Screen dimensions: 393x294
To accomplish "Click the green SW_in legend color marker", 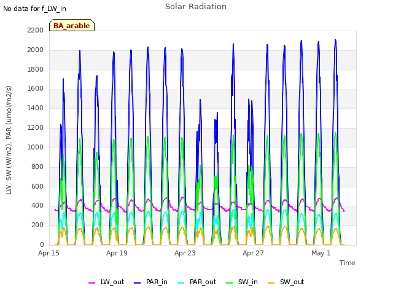I will coord(229,283).
